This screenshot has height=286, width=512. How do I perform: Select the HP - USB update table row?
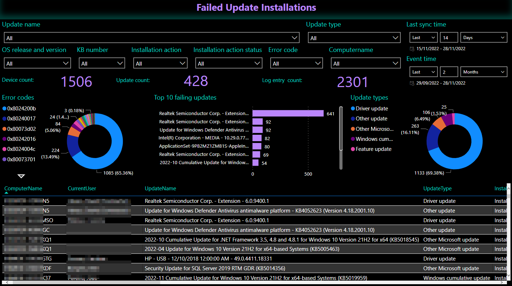(x=208, y=259)
